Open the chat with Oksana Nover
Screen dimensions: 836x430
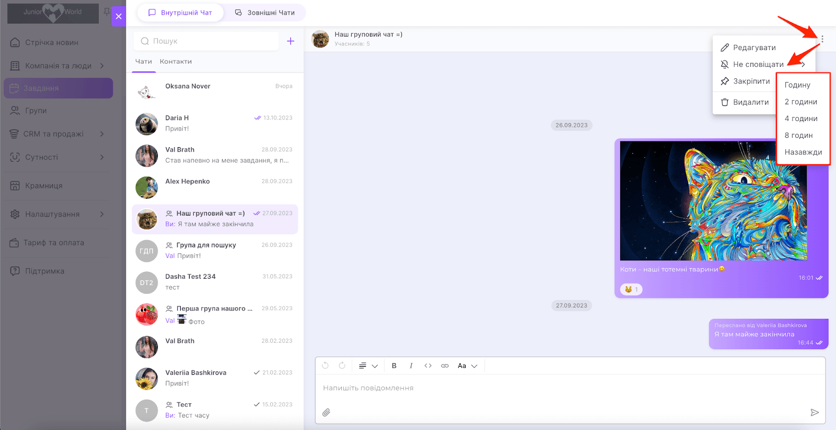tap(215, 92)
